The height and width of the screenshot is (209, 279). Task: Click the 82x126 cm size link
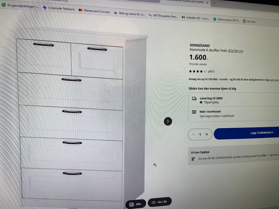click(236, 51)
